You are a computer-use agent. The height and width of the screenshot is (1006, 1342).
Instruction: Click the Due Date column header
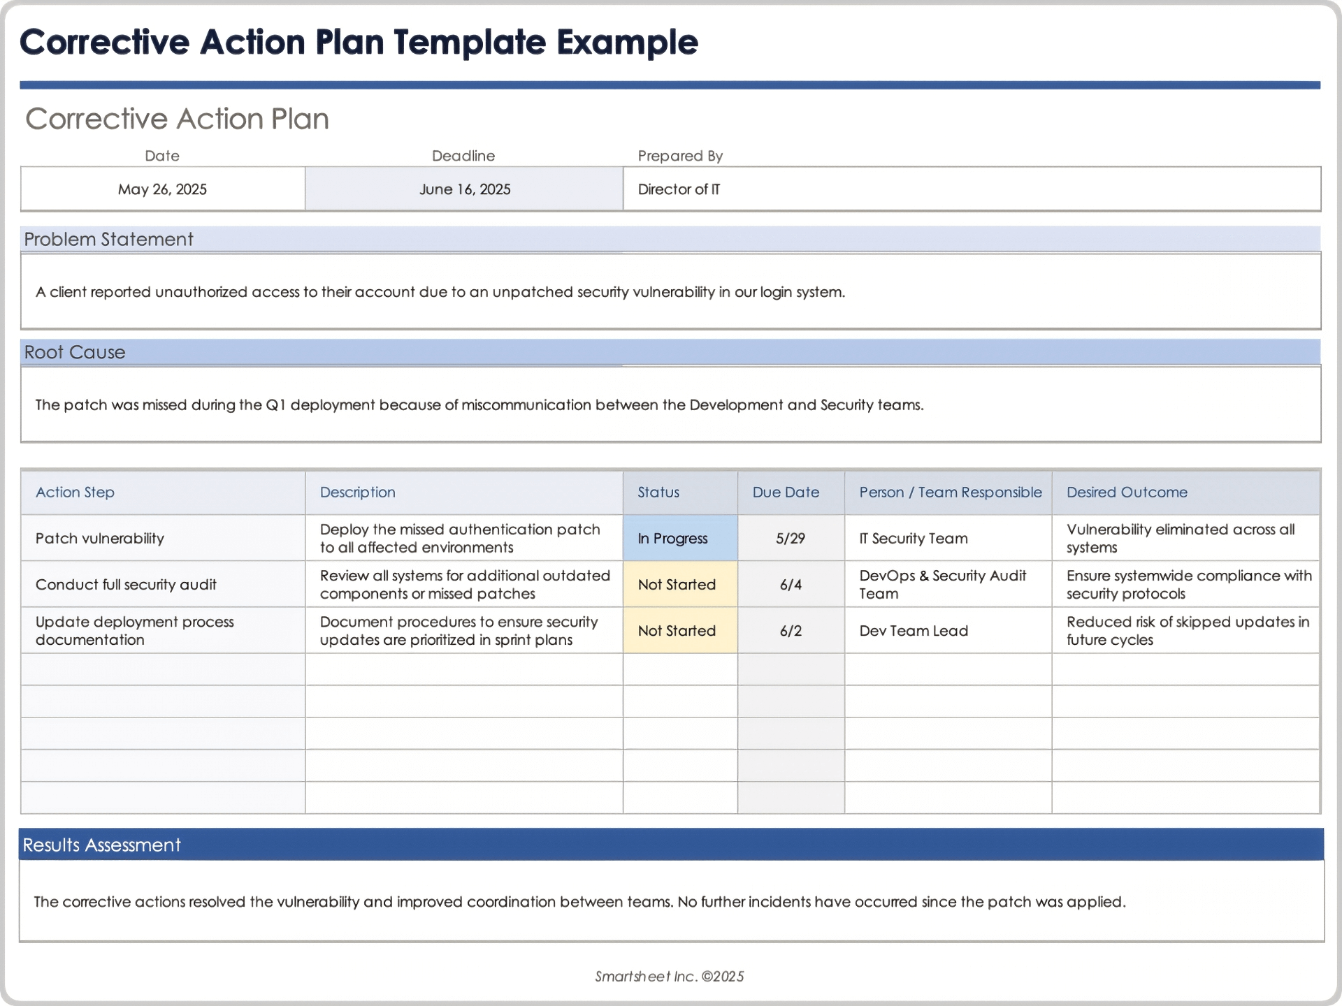tap(786, 493)
